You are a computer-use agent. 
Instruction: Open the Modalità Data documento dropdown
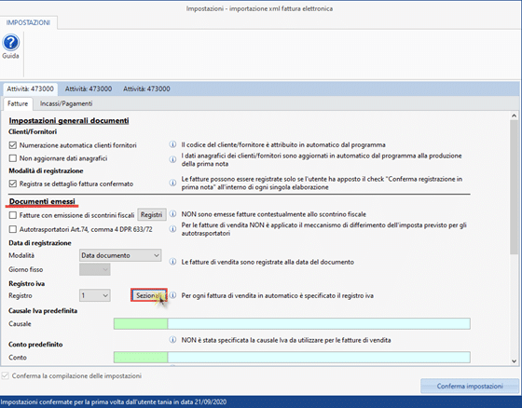(120, 255)
